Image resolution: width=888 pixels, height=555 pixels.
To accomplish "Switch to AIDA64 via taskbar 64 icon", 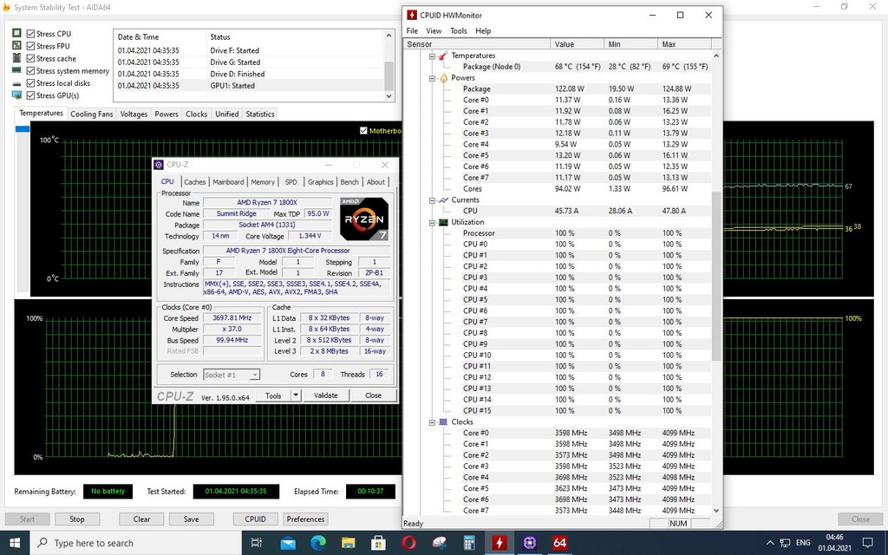I will coord(559,543).
